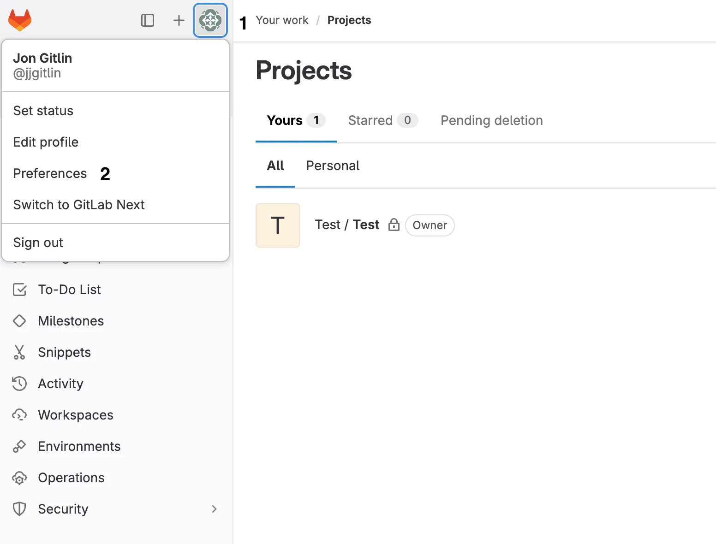Select Edit profile menu entry
The image size is (716, 544).
(x=115, y=142)
